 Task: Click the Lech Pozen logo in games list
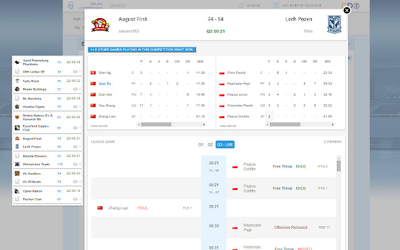pos(17,147)
